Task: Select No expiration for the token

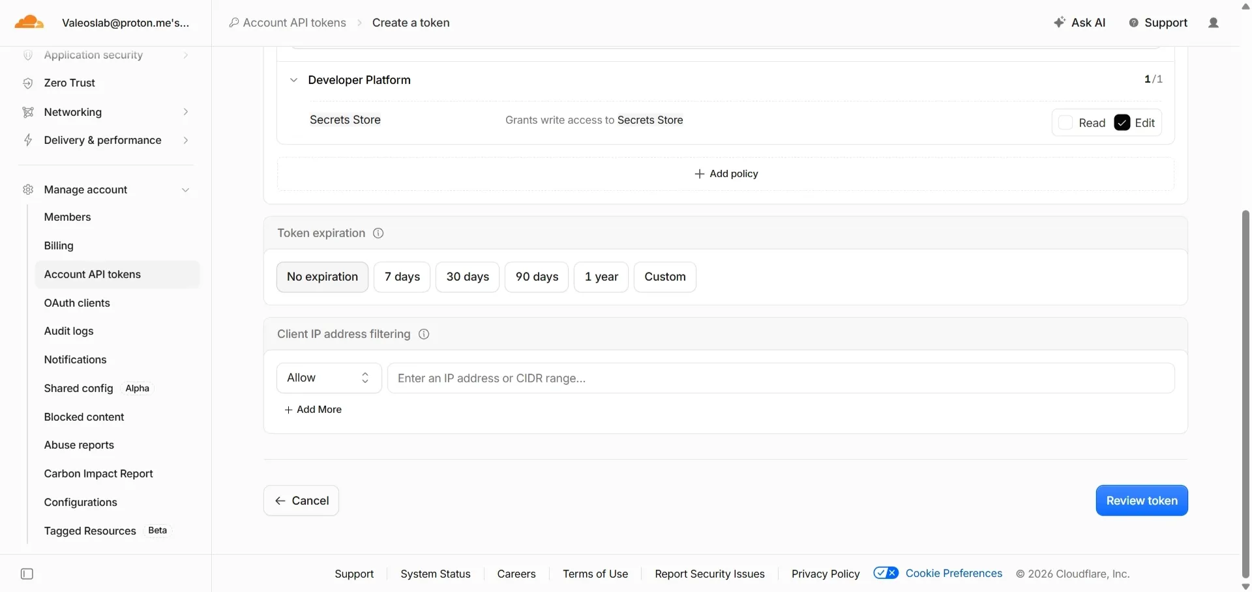Action: (x=322, y=277)
